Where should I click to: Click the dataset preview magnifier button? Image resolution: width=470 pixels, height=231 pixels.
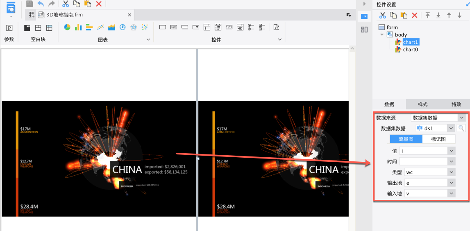point(461,129)
